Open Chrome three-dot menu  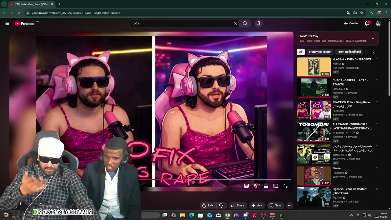386,13
